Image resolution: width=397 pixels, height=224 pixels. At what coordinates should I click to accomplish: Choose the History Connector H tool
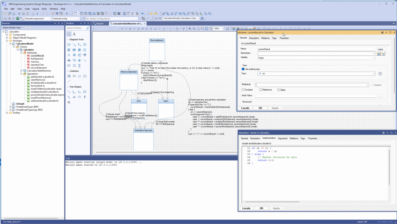point(79,50)
